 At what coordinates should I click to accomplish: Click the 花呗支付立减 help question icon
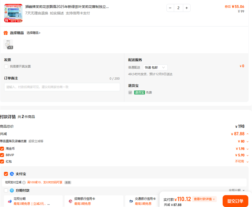24,182
